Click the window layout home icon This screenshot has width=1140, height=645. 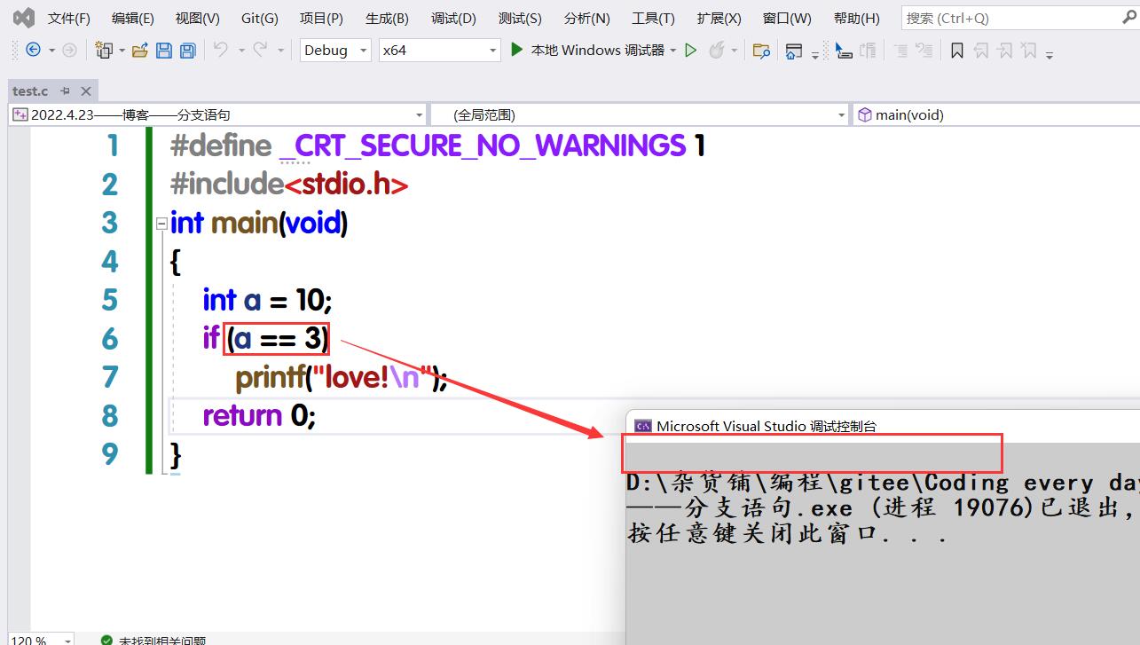pos(794,51)
